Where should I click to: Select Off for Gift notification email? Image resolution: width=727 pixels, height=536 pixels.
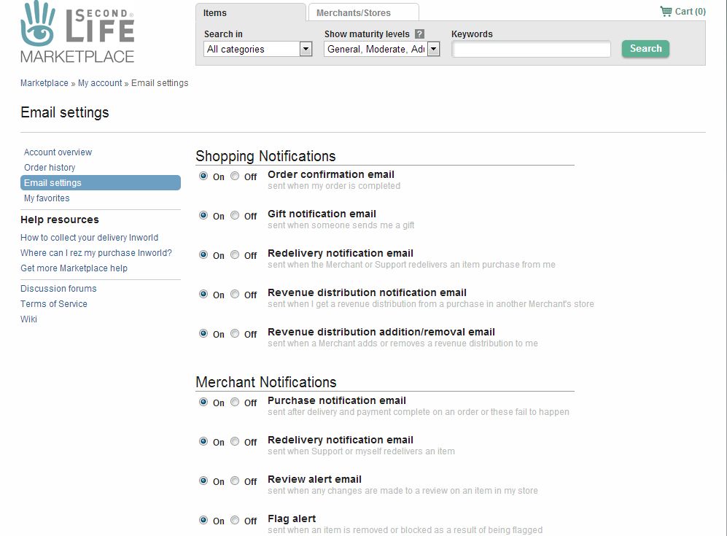tap(235, 216)
